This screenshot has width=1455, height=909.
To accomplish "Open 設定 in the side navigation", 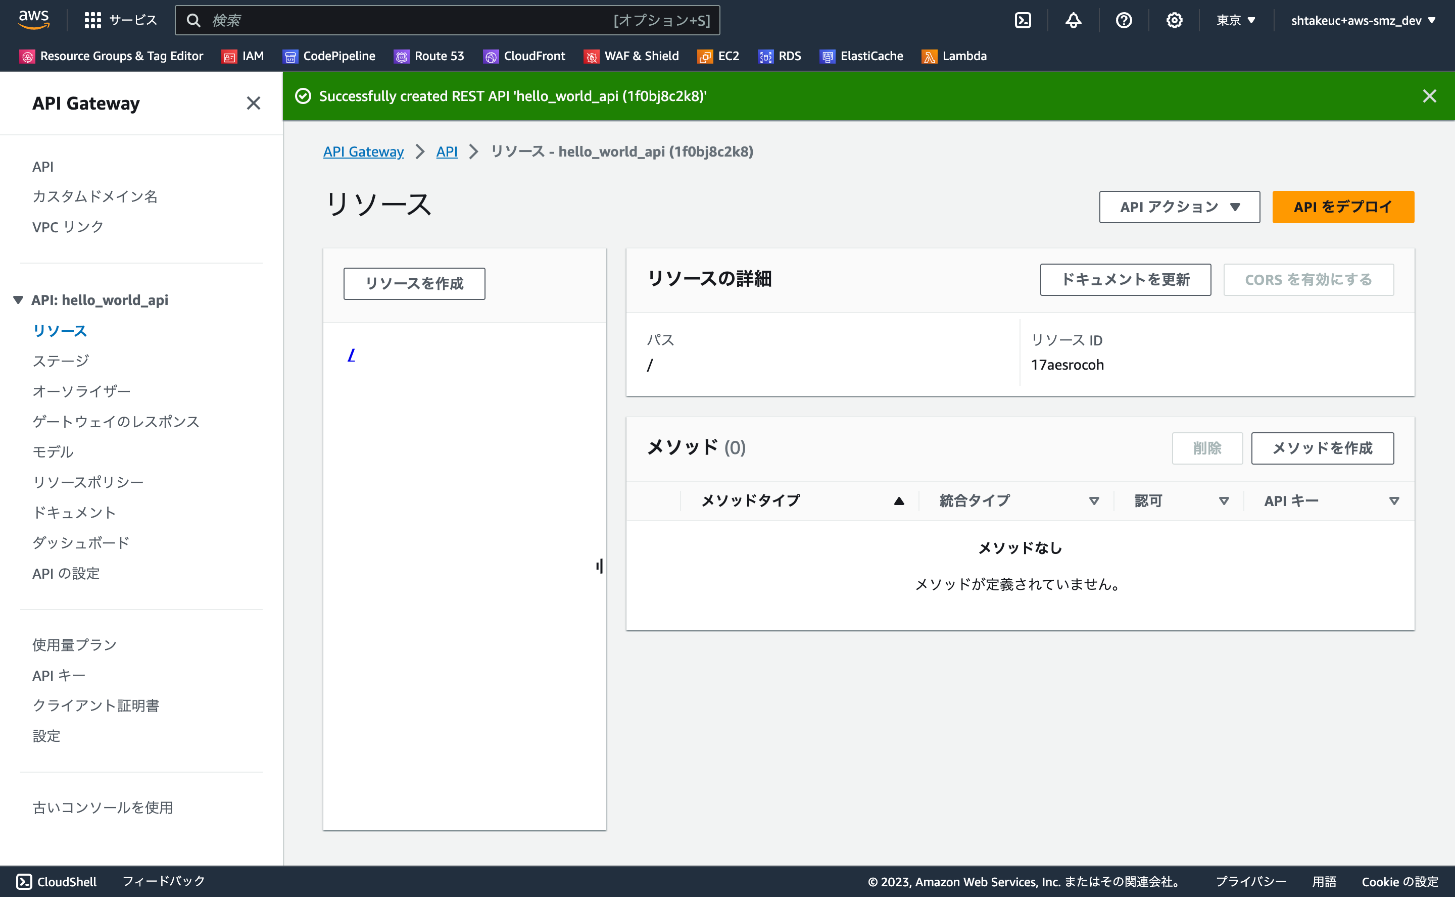I will click(46, 736).
